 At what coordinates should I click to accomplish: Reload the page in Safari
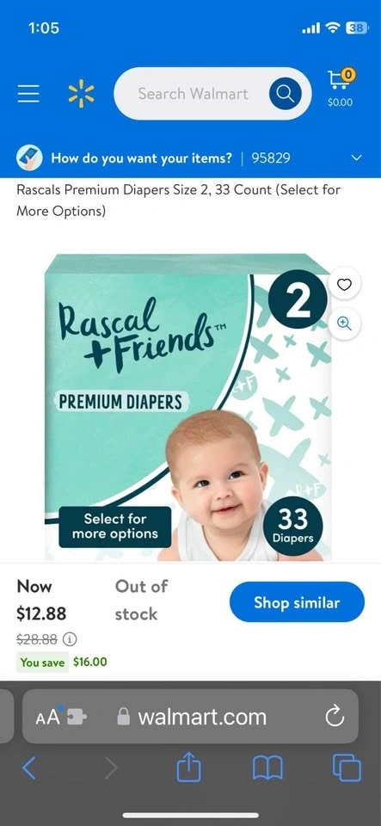335,717
